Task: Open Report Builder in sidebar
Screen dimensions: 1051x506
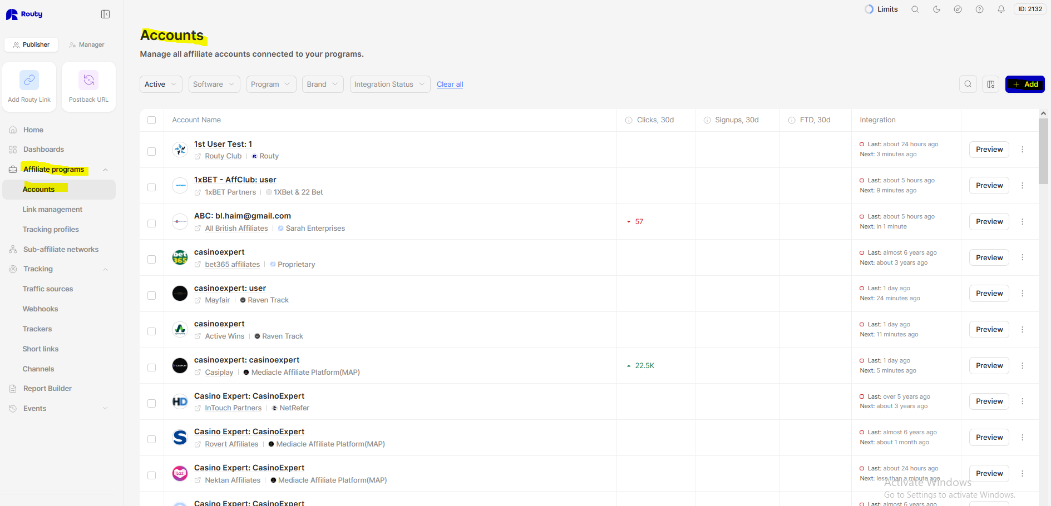Action: [x=47, y=389]
